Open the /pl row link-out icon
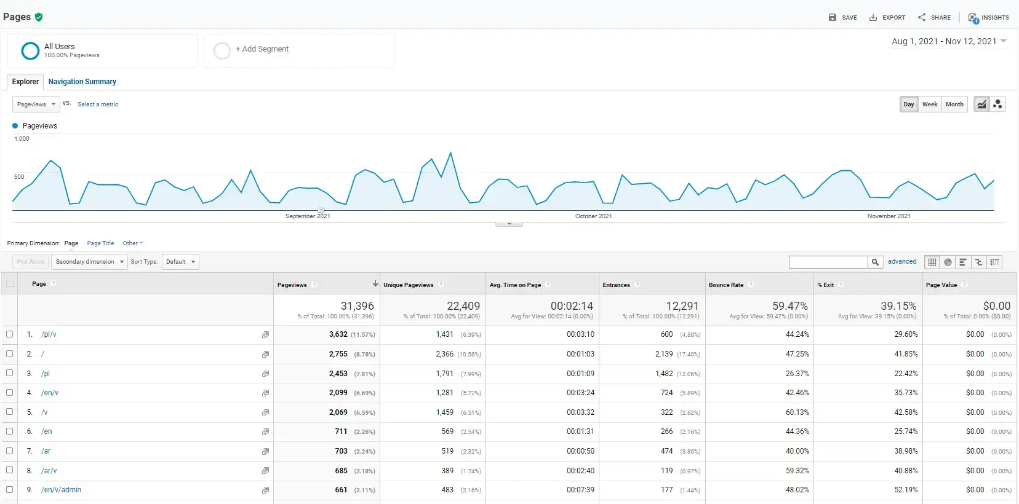 coord(265,374)
